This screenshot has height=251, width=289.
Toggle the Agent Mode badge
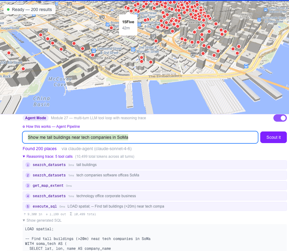tap(35, 118)
